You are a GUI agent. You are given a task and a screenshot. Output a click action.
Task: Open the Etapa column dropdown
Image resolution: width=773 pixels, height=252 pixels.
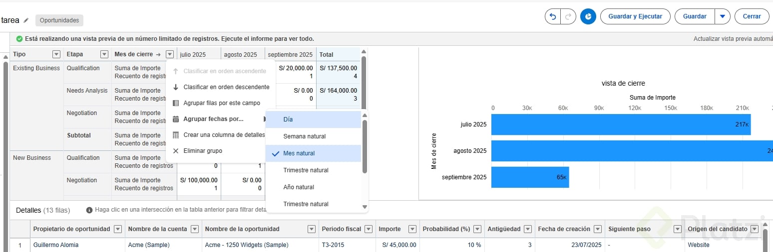click(x=104, y=54)
